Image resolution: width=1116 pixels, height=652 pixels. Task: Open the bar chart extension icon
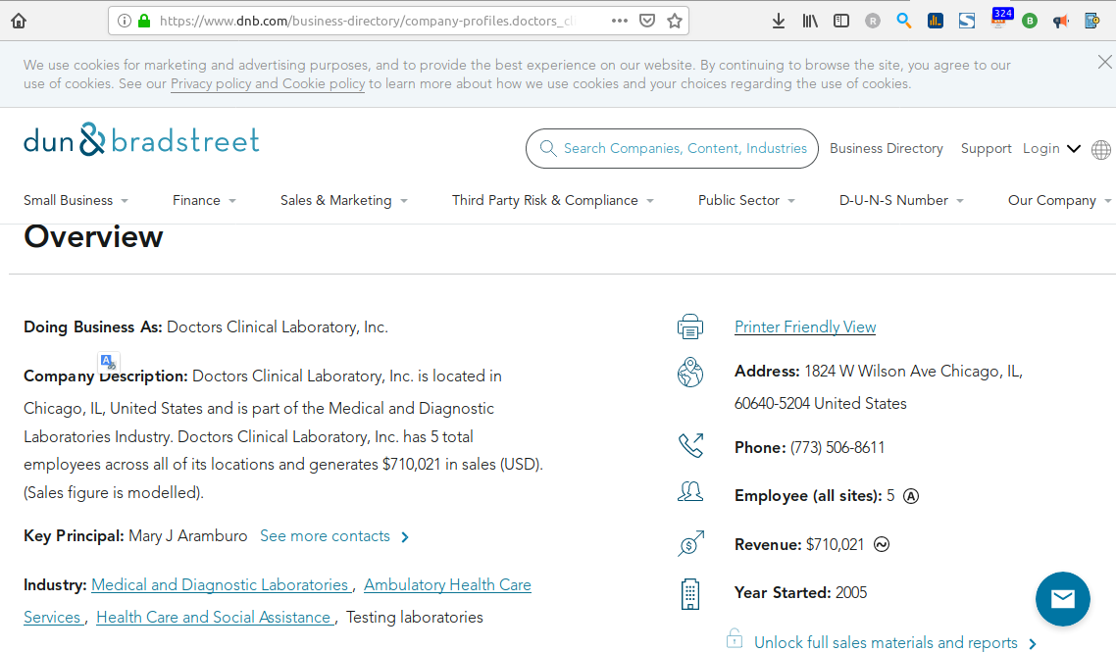[x=936, y=21]
